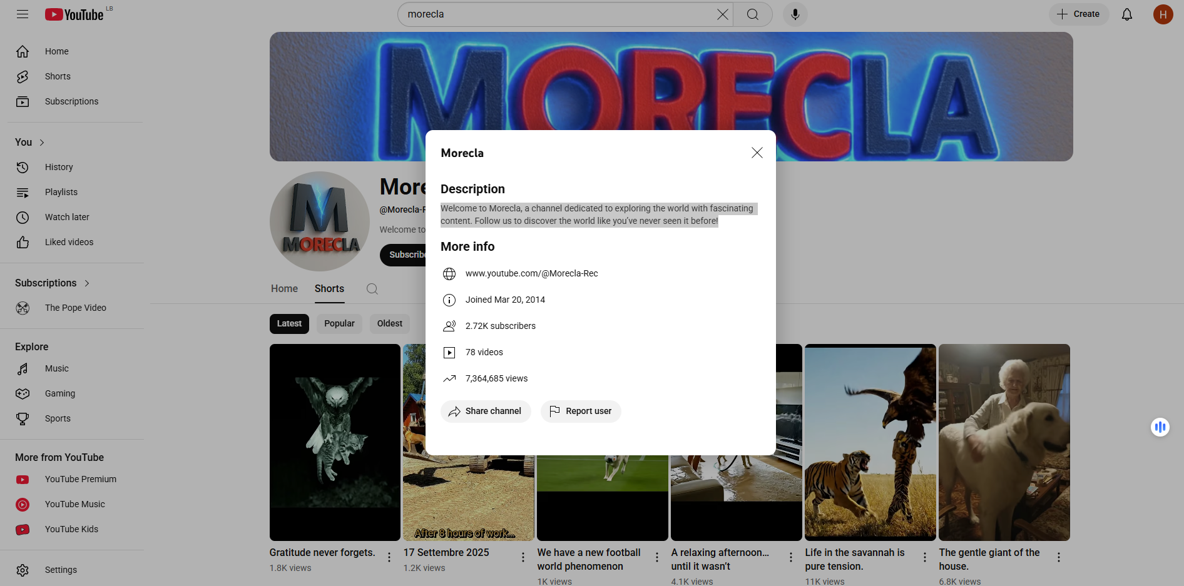Click Share channel button
This screenshot has width=1184, height=586.
(486, 411)
